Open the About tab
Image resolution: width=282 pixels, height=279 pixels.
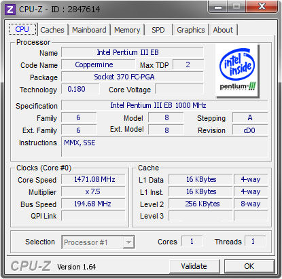223,30
